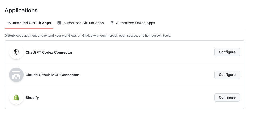This screenshot has width=258, height=118.
Task: Click the person icon beside Authorized OAuth Apps
Action: click(112, 23)
